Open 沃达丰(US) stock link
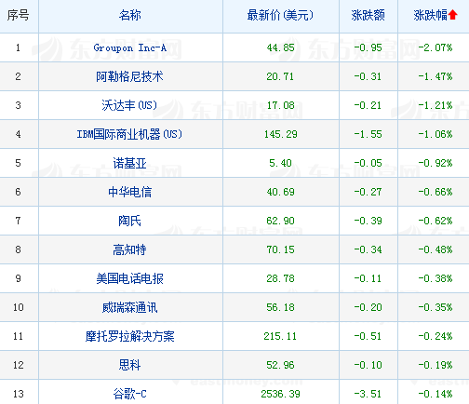Screen dimensions: 469x404 point(129,105)
